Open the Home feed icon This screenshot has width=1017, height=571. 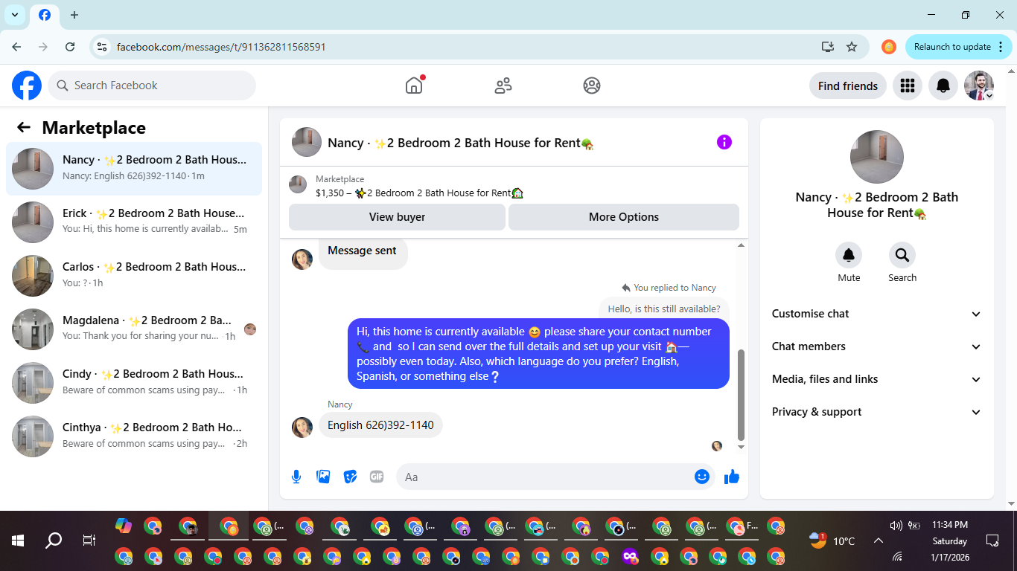click(414, 86)
